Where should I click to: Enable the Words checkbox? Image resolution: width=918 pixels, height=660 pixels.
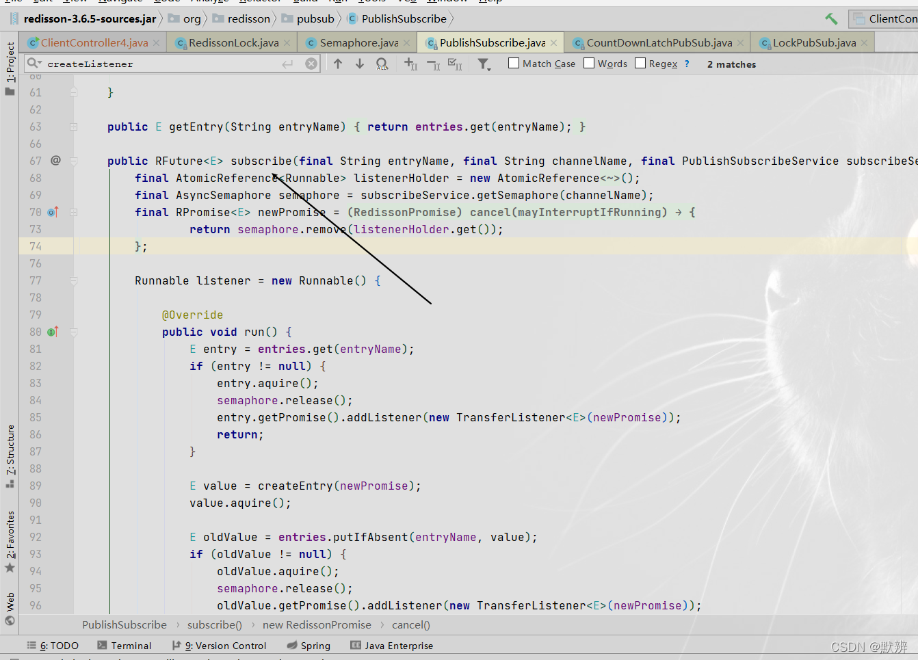(589, 64)
